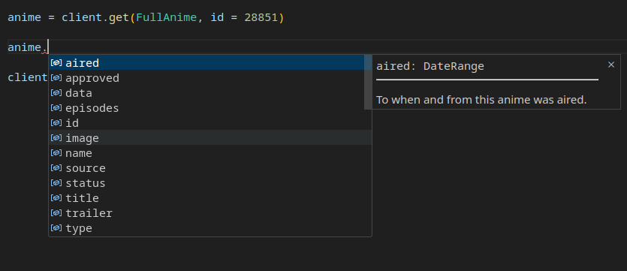Close the aired documentation popup
Screen dimensions: 627x271
pyautogui.click(x=611, y=65)
